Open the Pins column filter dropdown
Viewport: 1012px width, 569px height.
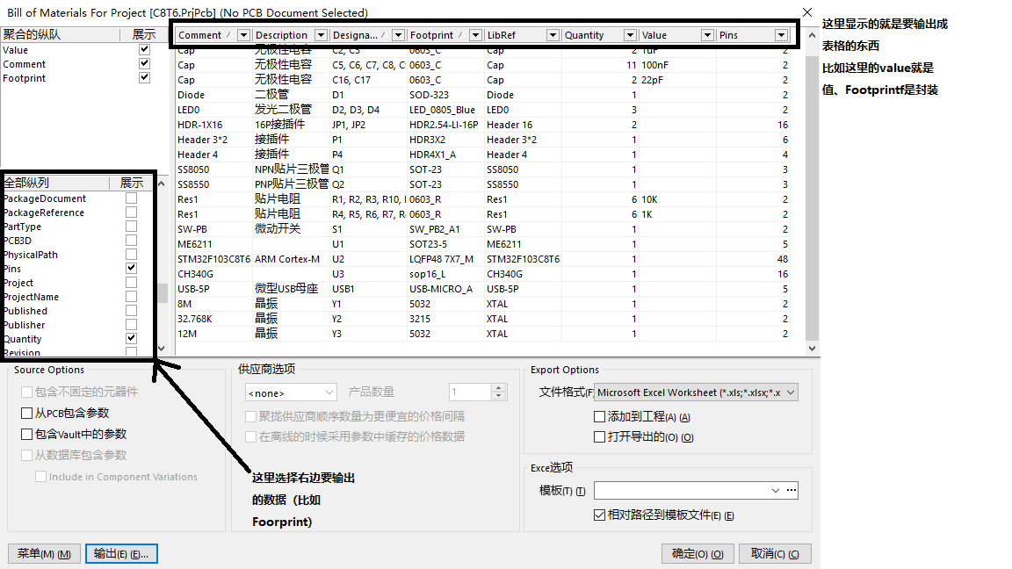(x=782, y=35)
